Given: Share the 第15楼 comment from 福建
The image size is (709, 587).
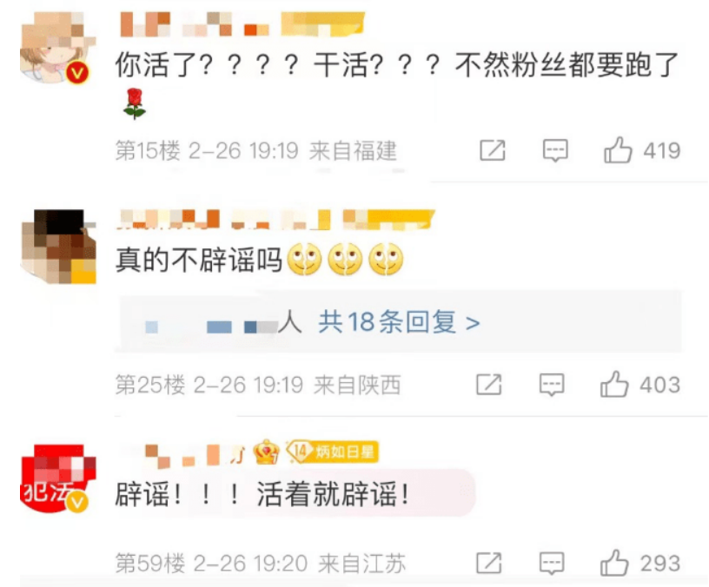Looking at the screenshot, I should [x=493, y=150].
